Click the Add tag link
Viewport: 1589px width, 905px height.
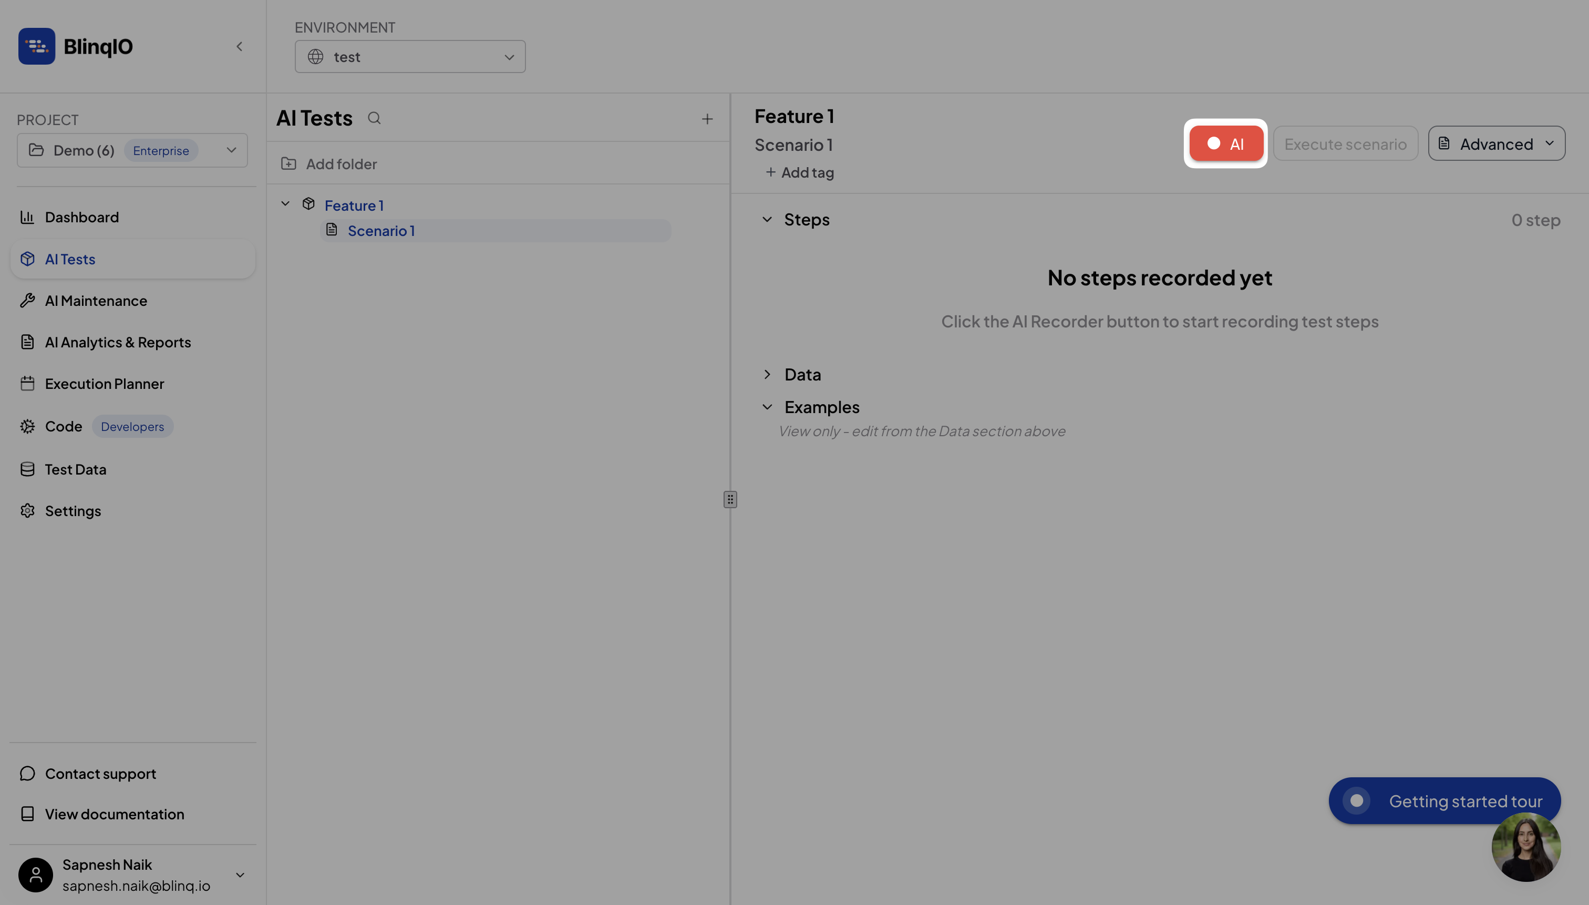(800, 173)
